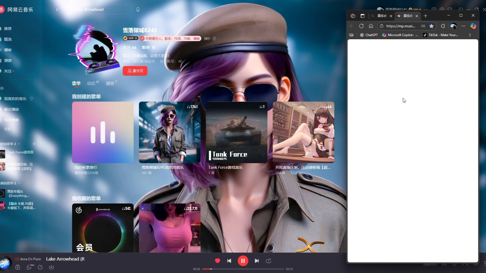Open the 精选 sidebar item

click(8, 39)
